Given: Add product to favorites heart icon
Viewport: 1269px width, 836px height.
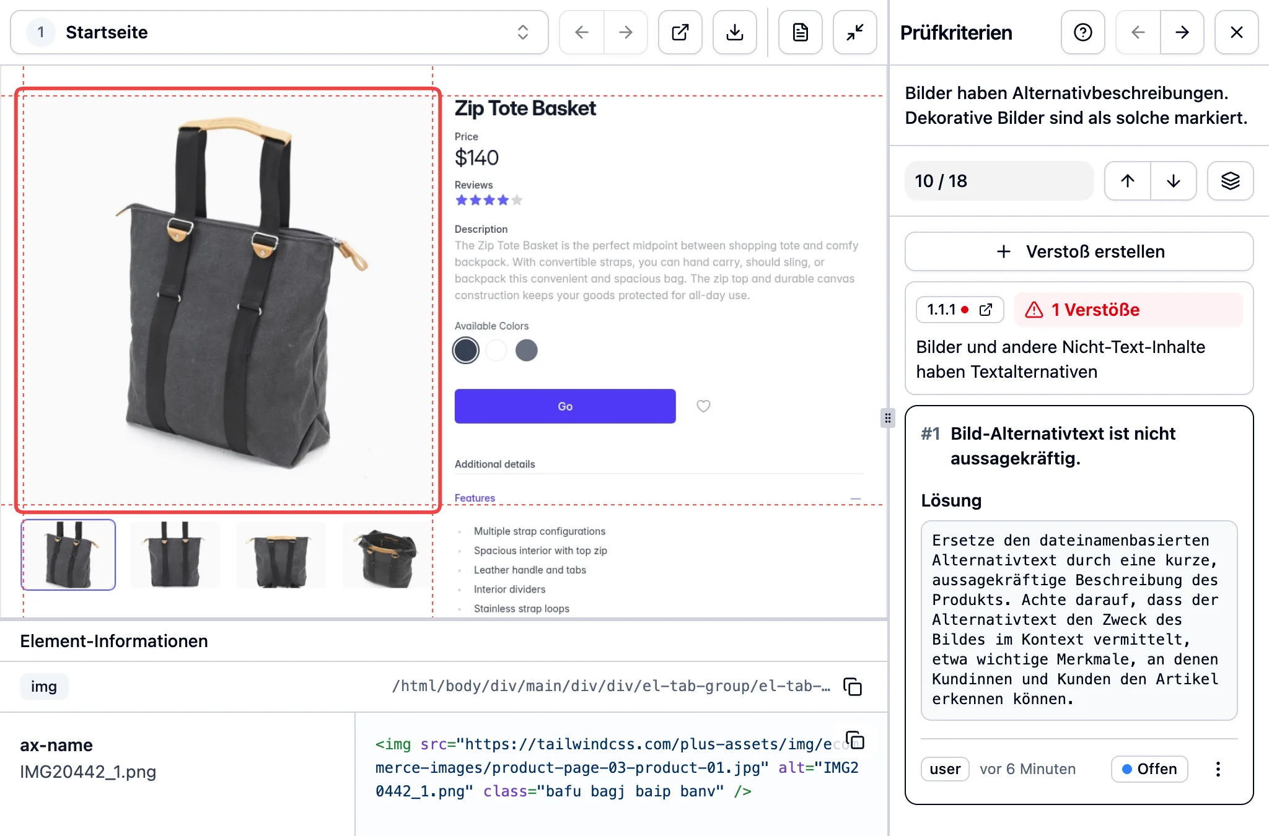Looking at the screenshot, I should click(x=703, y=406).
